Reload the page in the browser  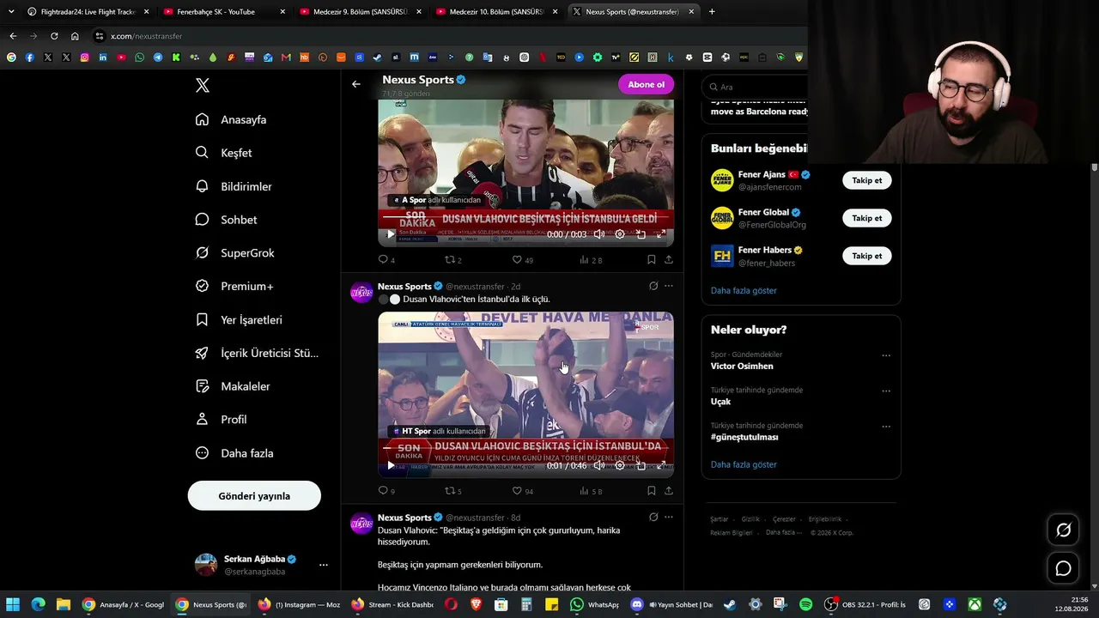coord(54,36)
